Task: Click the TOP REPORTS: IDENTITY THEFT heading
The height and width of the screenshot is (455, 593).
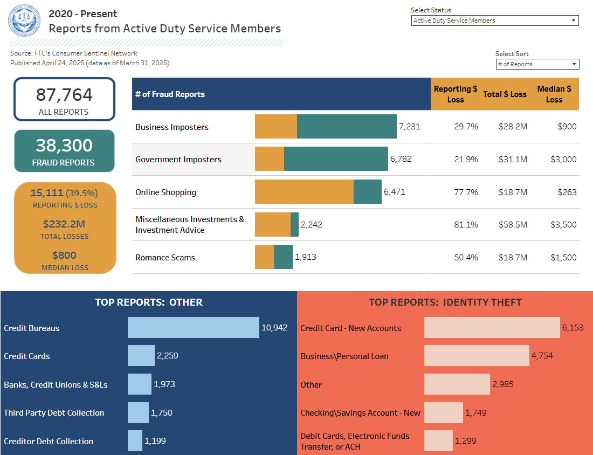Action: tap(445, 302)
